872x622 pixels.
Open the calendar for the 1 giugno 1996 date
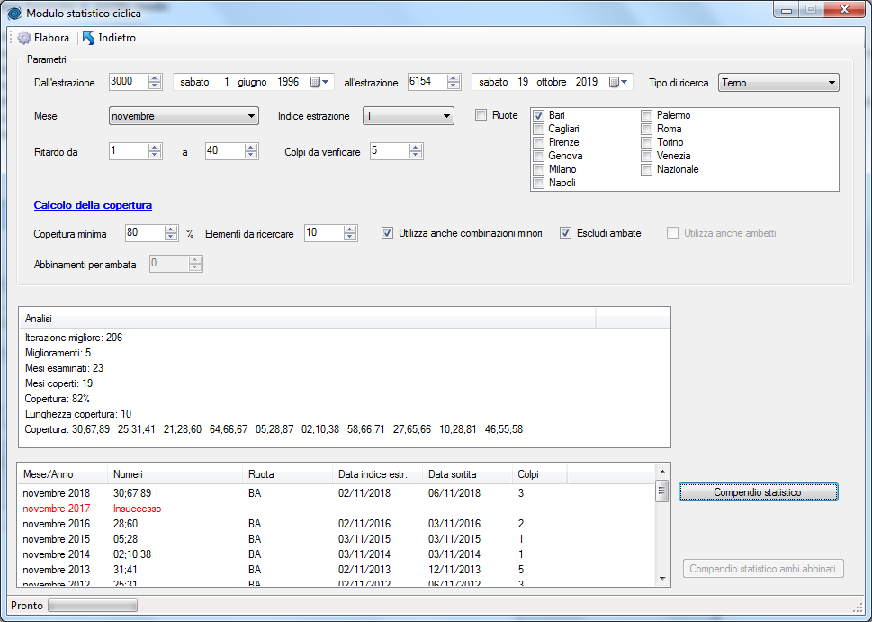[x=319, y=82]
